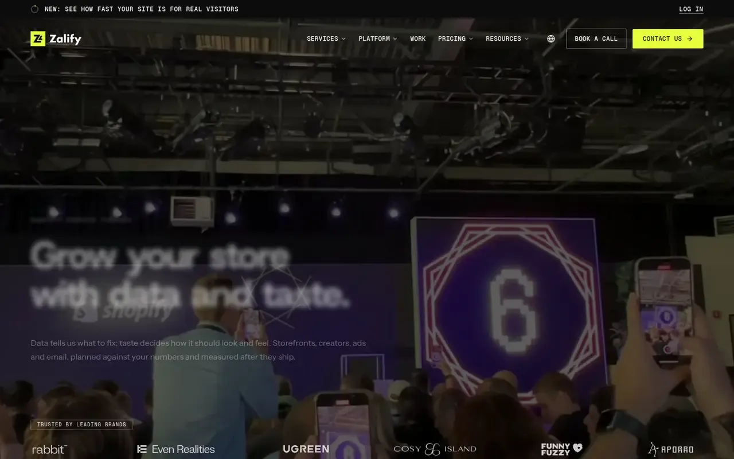Screen dimensions: 734x459
Task: Open the rabbit brand logo
Action: point(50,449)
